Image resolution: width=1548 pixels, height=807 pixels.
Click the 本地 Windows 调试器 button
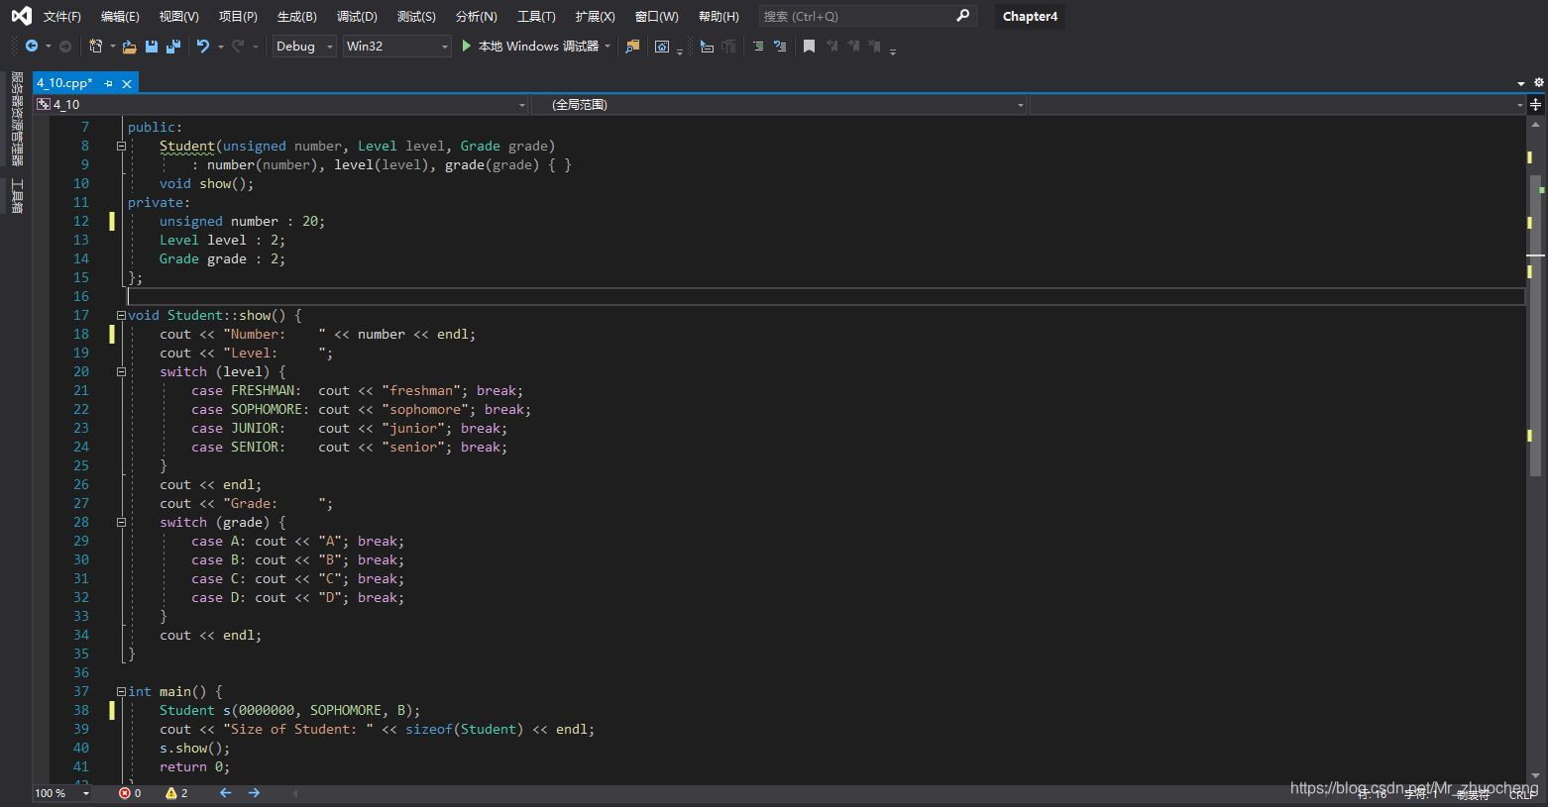pos(538,46)
